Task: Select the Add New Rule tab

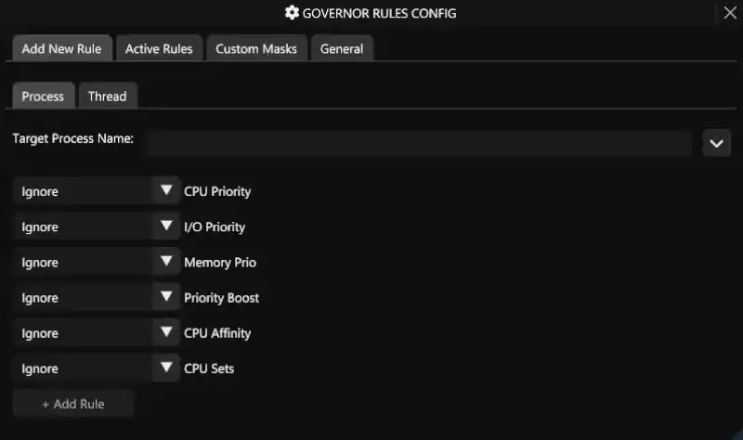Action: (62, 48)
